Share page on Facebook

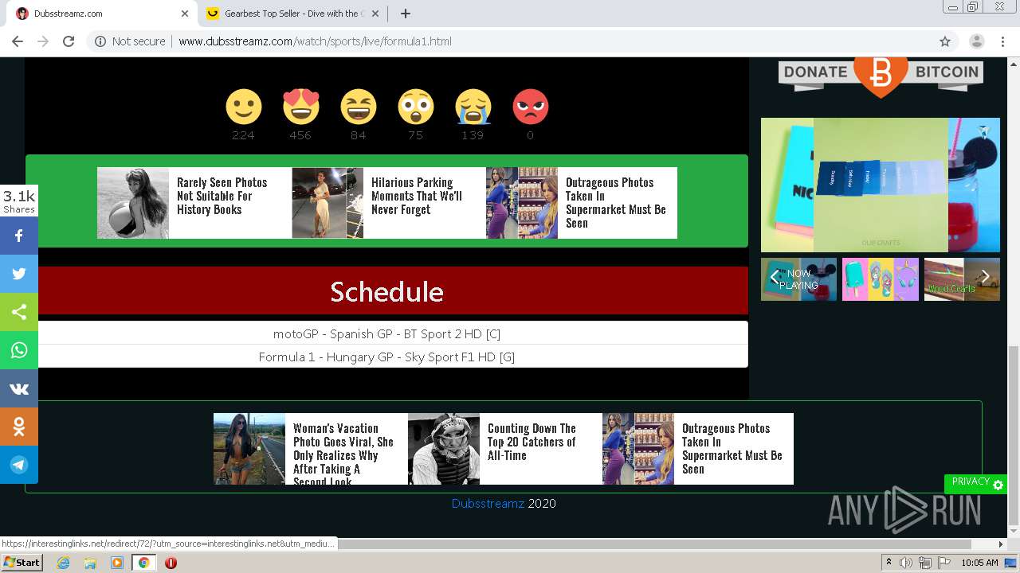[19, 236]
